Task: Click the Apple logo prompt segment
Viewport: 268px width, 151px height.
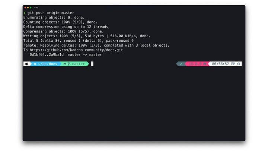Action: [x=27, y=64]
